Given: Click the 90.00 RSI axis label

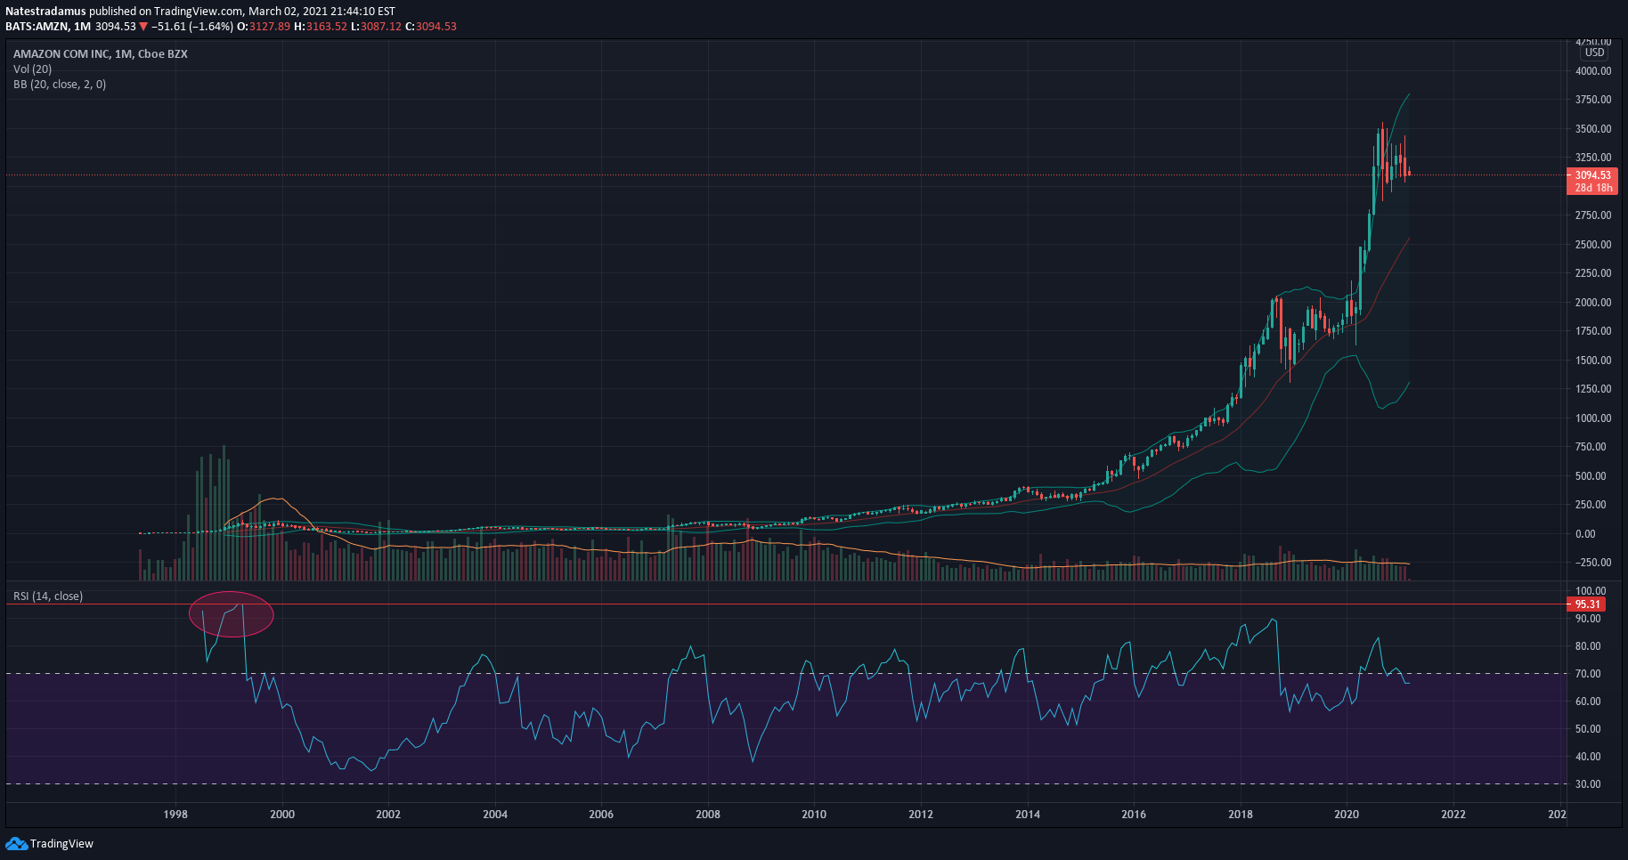Looking at the screenshot, I should pyautogui.click(x=1588, y=619).
